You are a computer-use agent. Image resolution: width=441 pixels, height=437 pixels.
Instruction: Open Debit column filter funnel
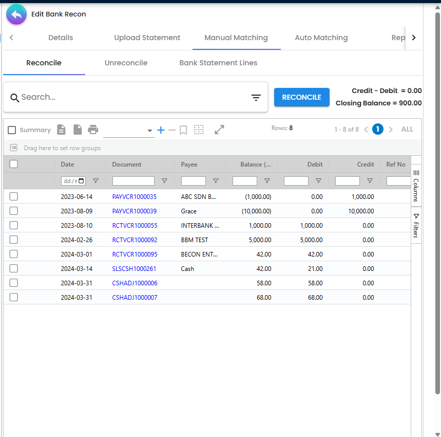coord(318,181)
